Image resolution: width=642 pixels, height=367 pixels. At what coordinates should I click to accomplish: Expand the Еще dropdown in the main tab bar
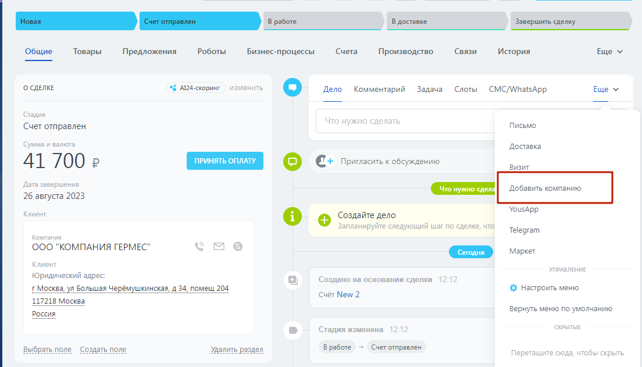click(x=609, y=51)
